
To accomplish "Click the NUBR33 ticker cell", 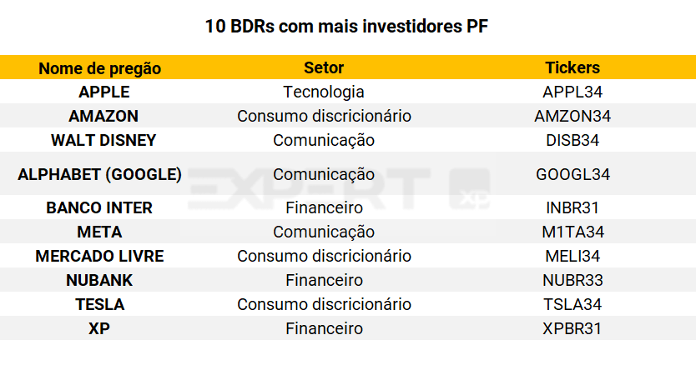I will 572,280.
